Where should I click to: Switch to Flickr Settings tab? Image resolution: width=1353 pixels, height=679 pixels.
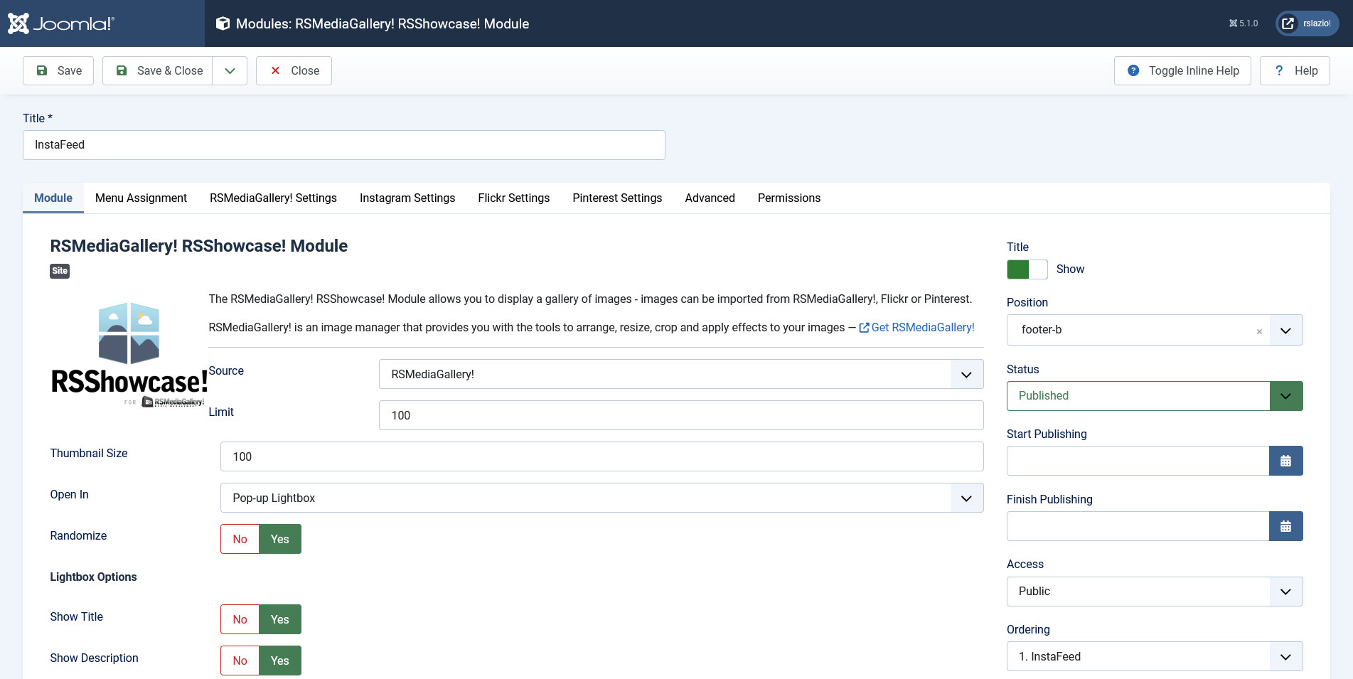pyautogui.click(x=514, y=198)
